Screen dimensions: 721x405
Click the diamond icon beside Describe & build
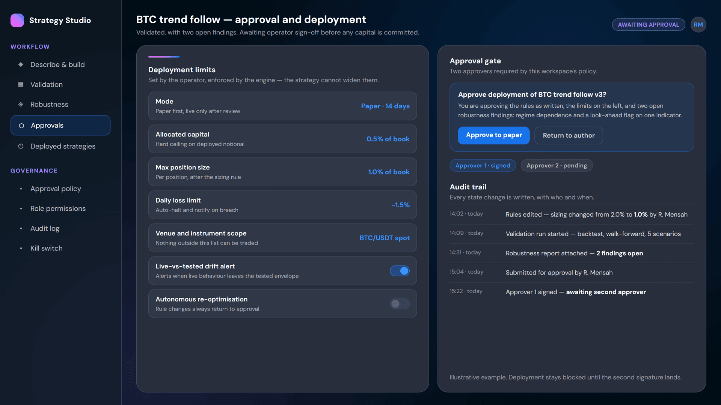(x=21, y=64)
